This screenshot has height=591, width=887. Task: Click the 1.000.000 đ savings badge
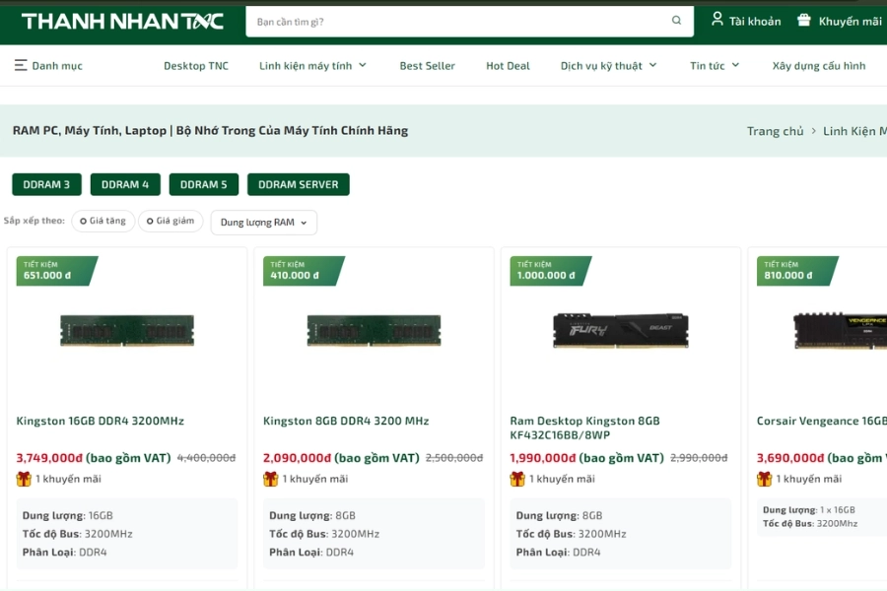pyautogui.click(x=550, y=271)
